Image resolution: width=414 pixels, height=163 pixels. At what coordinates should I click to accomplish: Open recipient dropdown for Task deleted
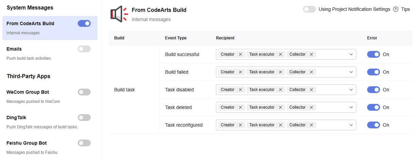[351, 107]
